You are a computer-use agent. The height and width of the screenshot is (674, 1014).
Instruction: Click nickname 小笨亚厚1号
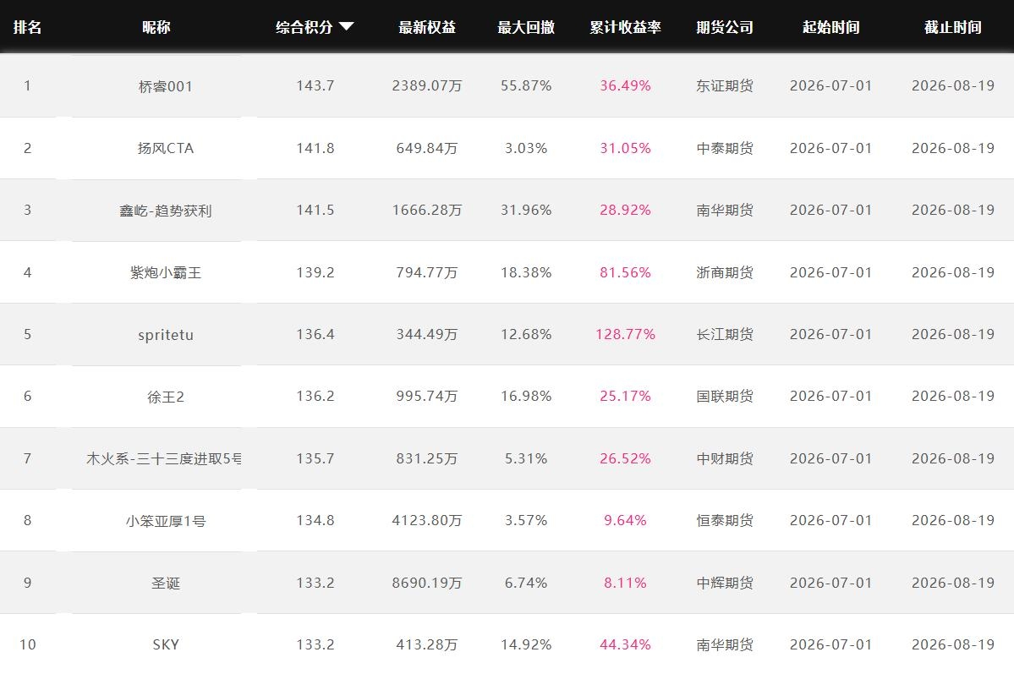pos(166,521)
